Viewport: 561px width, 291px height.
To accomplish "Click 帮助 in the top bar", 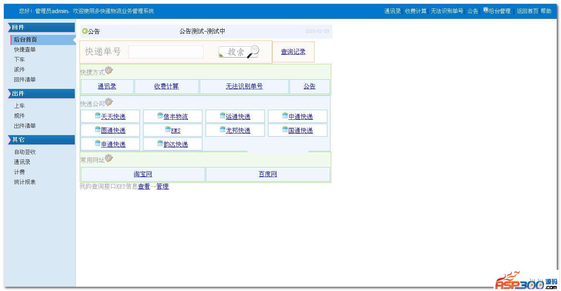I will [546, 11].
